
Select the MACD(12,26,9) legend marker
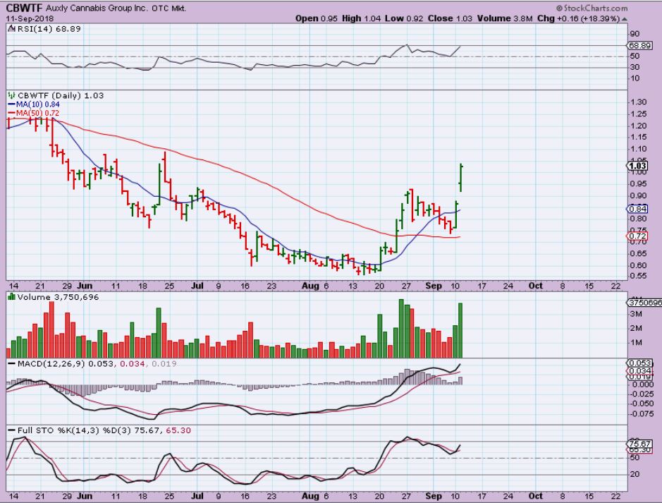click(x=11, y=363)
